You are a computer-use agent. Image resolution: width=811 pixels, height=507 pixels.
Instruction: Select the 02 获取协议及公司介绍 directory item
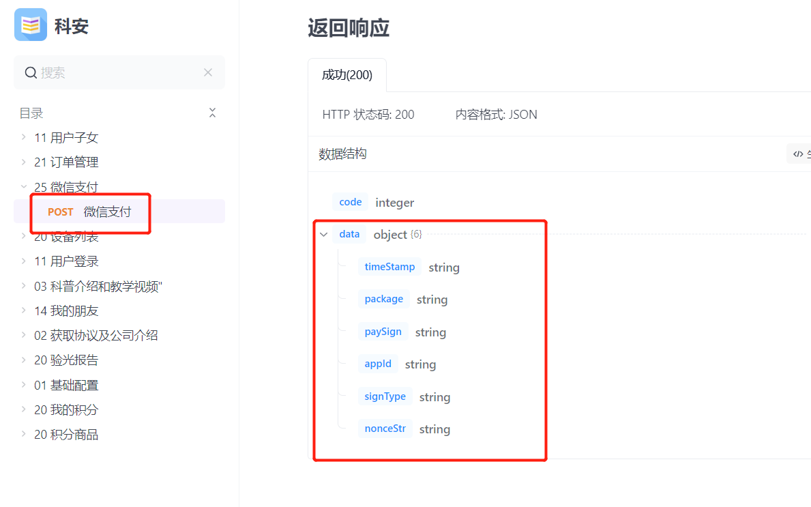[x=95, y=336]
